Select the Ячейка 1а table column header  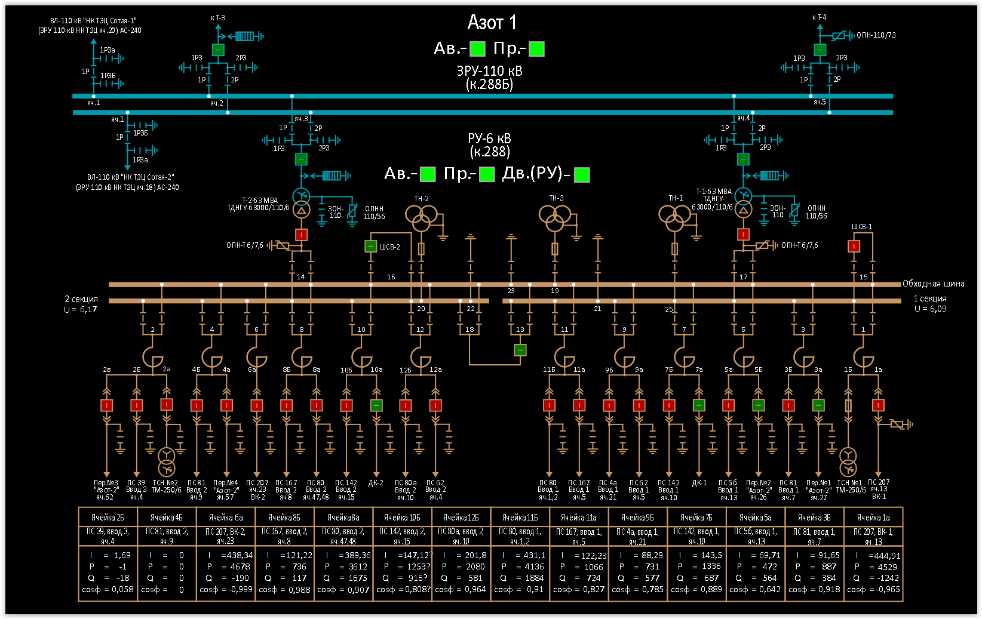[873, 518]
